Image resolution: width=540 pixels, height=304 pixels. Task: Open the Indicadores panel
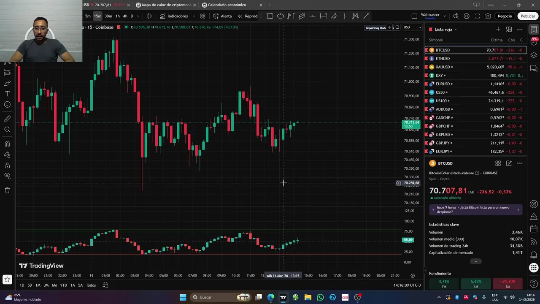(x=174, y=16)
